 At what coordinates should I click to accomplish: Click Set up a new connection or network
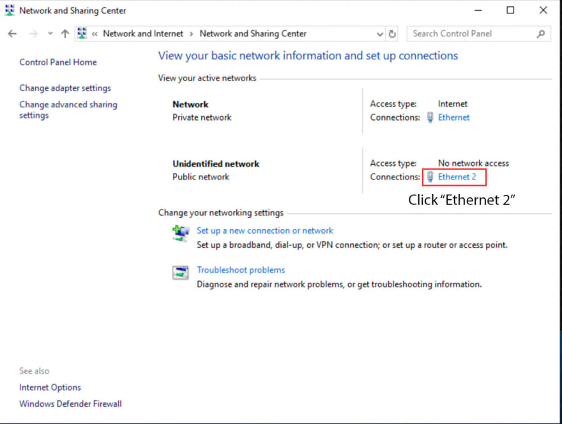265,231
